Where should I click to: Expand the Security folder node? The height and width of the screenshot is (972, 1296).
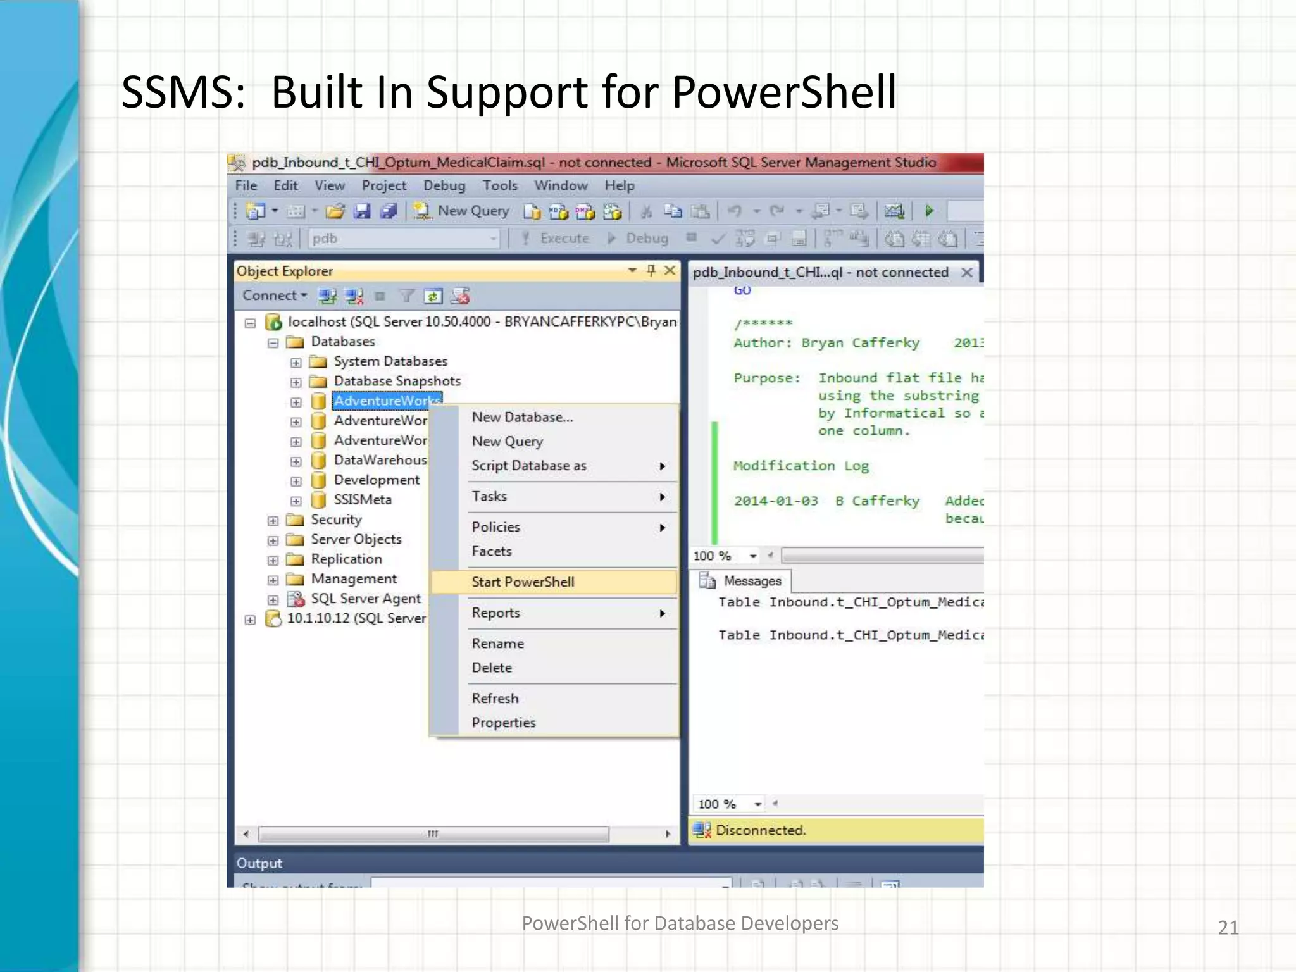273,521
